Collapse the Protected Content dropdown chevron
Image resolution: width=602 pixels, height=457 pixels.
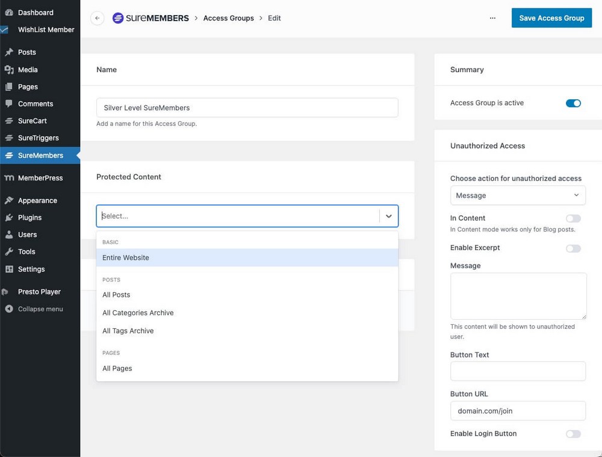point(389,216)
